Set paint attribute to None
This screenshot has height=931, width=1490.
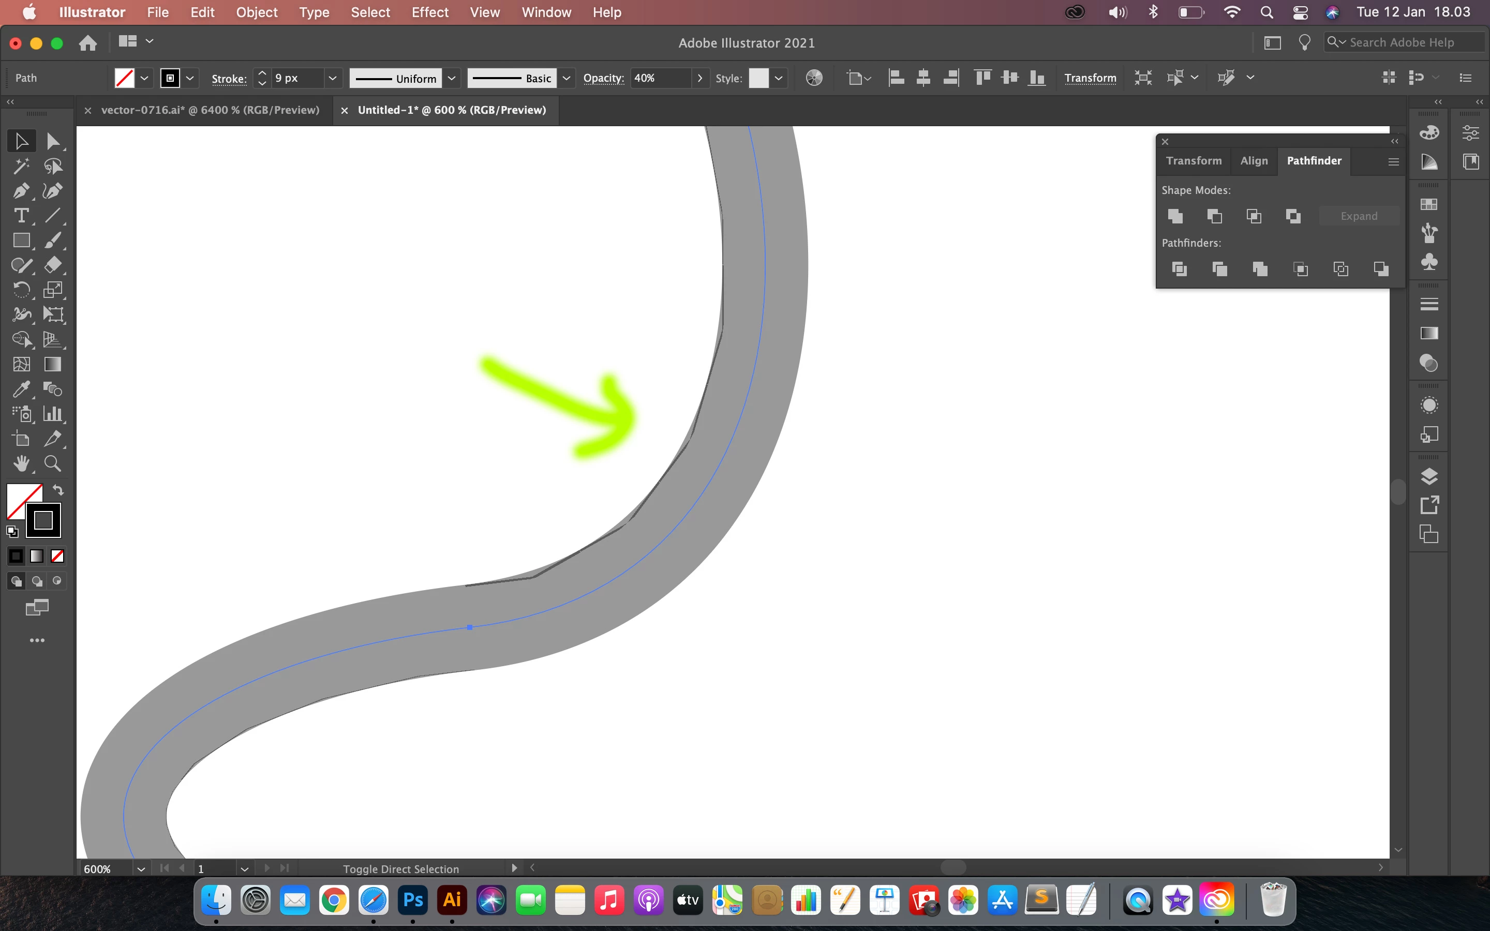tap(57, 556)
